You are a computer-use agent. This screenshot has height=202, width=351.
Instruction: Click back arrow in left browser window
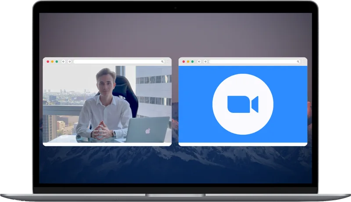(64, 61)
